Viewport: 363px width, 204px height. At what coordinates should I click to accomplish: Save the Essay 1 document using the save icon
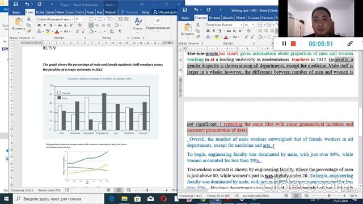[x=15, y=4]
